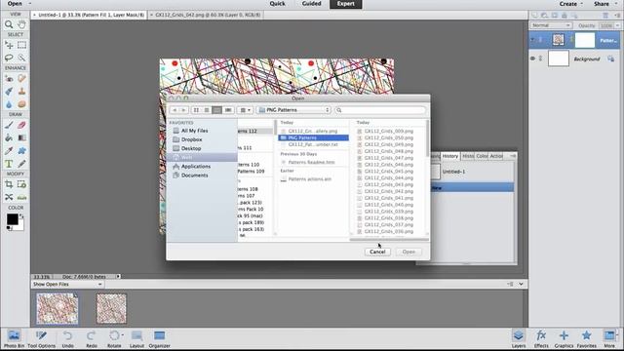Select the Blur tool
The image size is (624, 351).
tap(9, 104)
